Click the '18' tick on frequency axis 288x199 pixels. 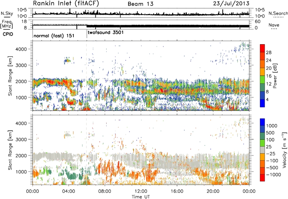click(x=24, y=22)
